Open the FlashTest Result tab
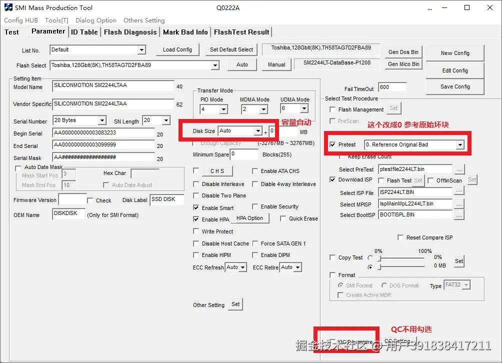 (x=241, y=32)
